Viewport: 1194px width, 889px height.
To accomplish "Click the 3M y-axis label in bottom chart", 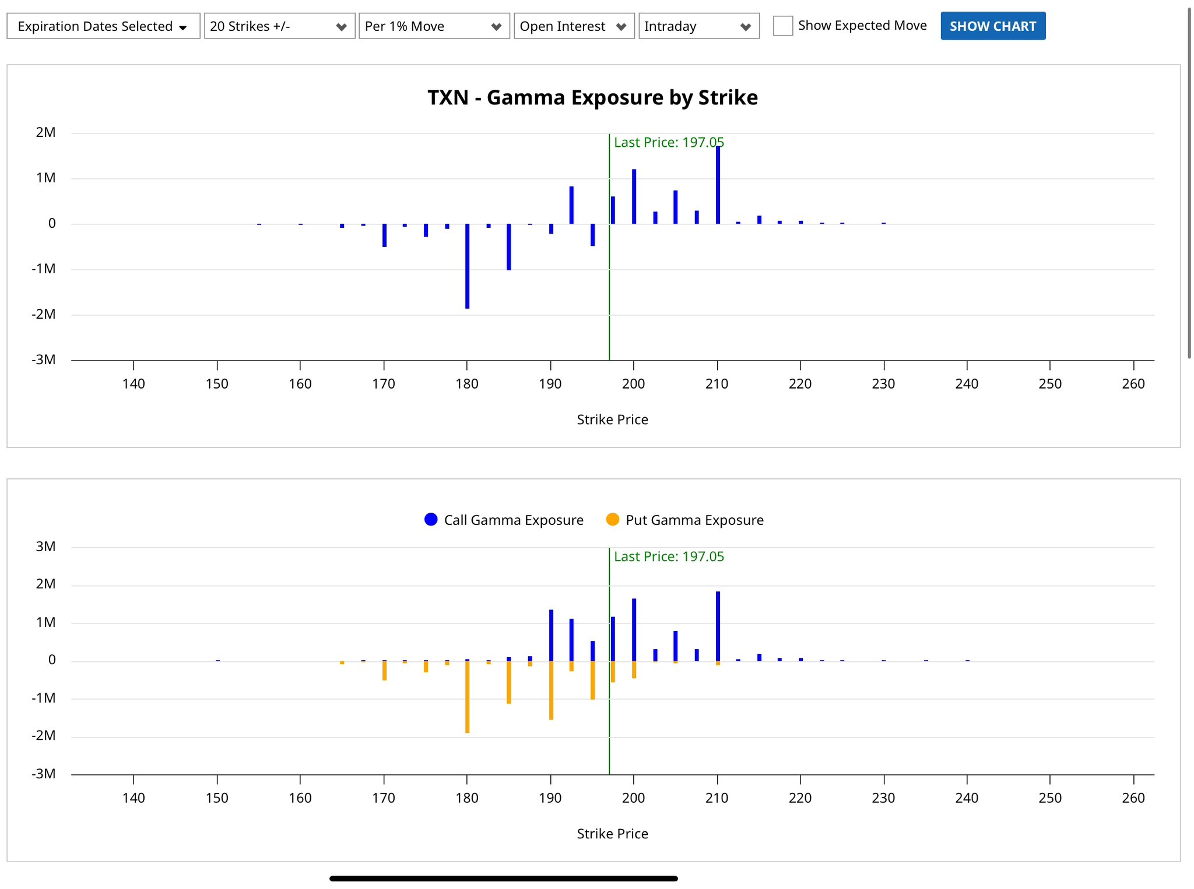I will (x=45, y=546).
